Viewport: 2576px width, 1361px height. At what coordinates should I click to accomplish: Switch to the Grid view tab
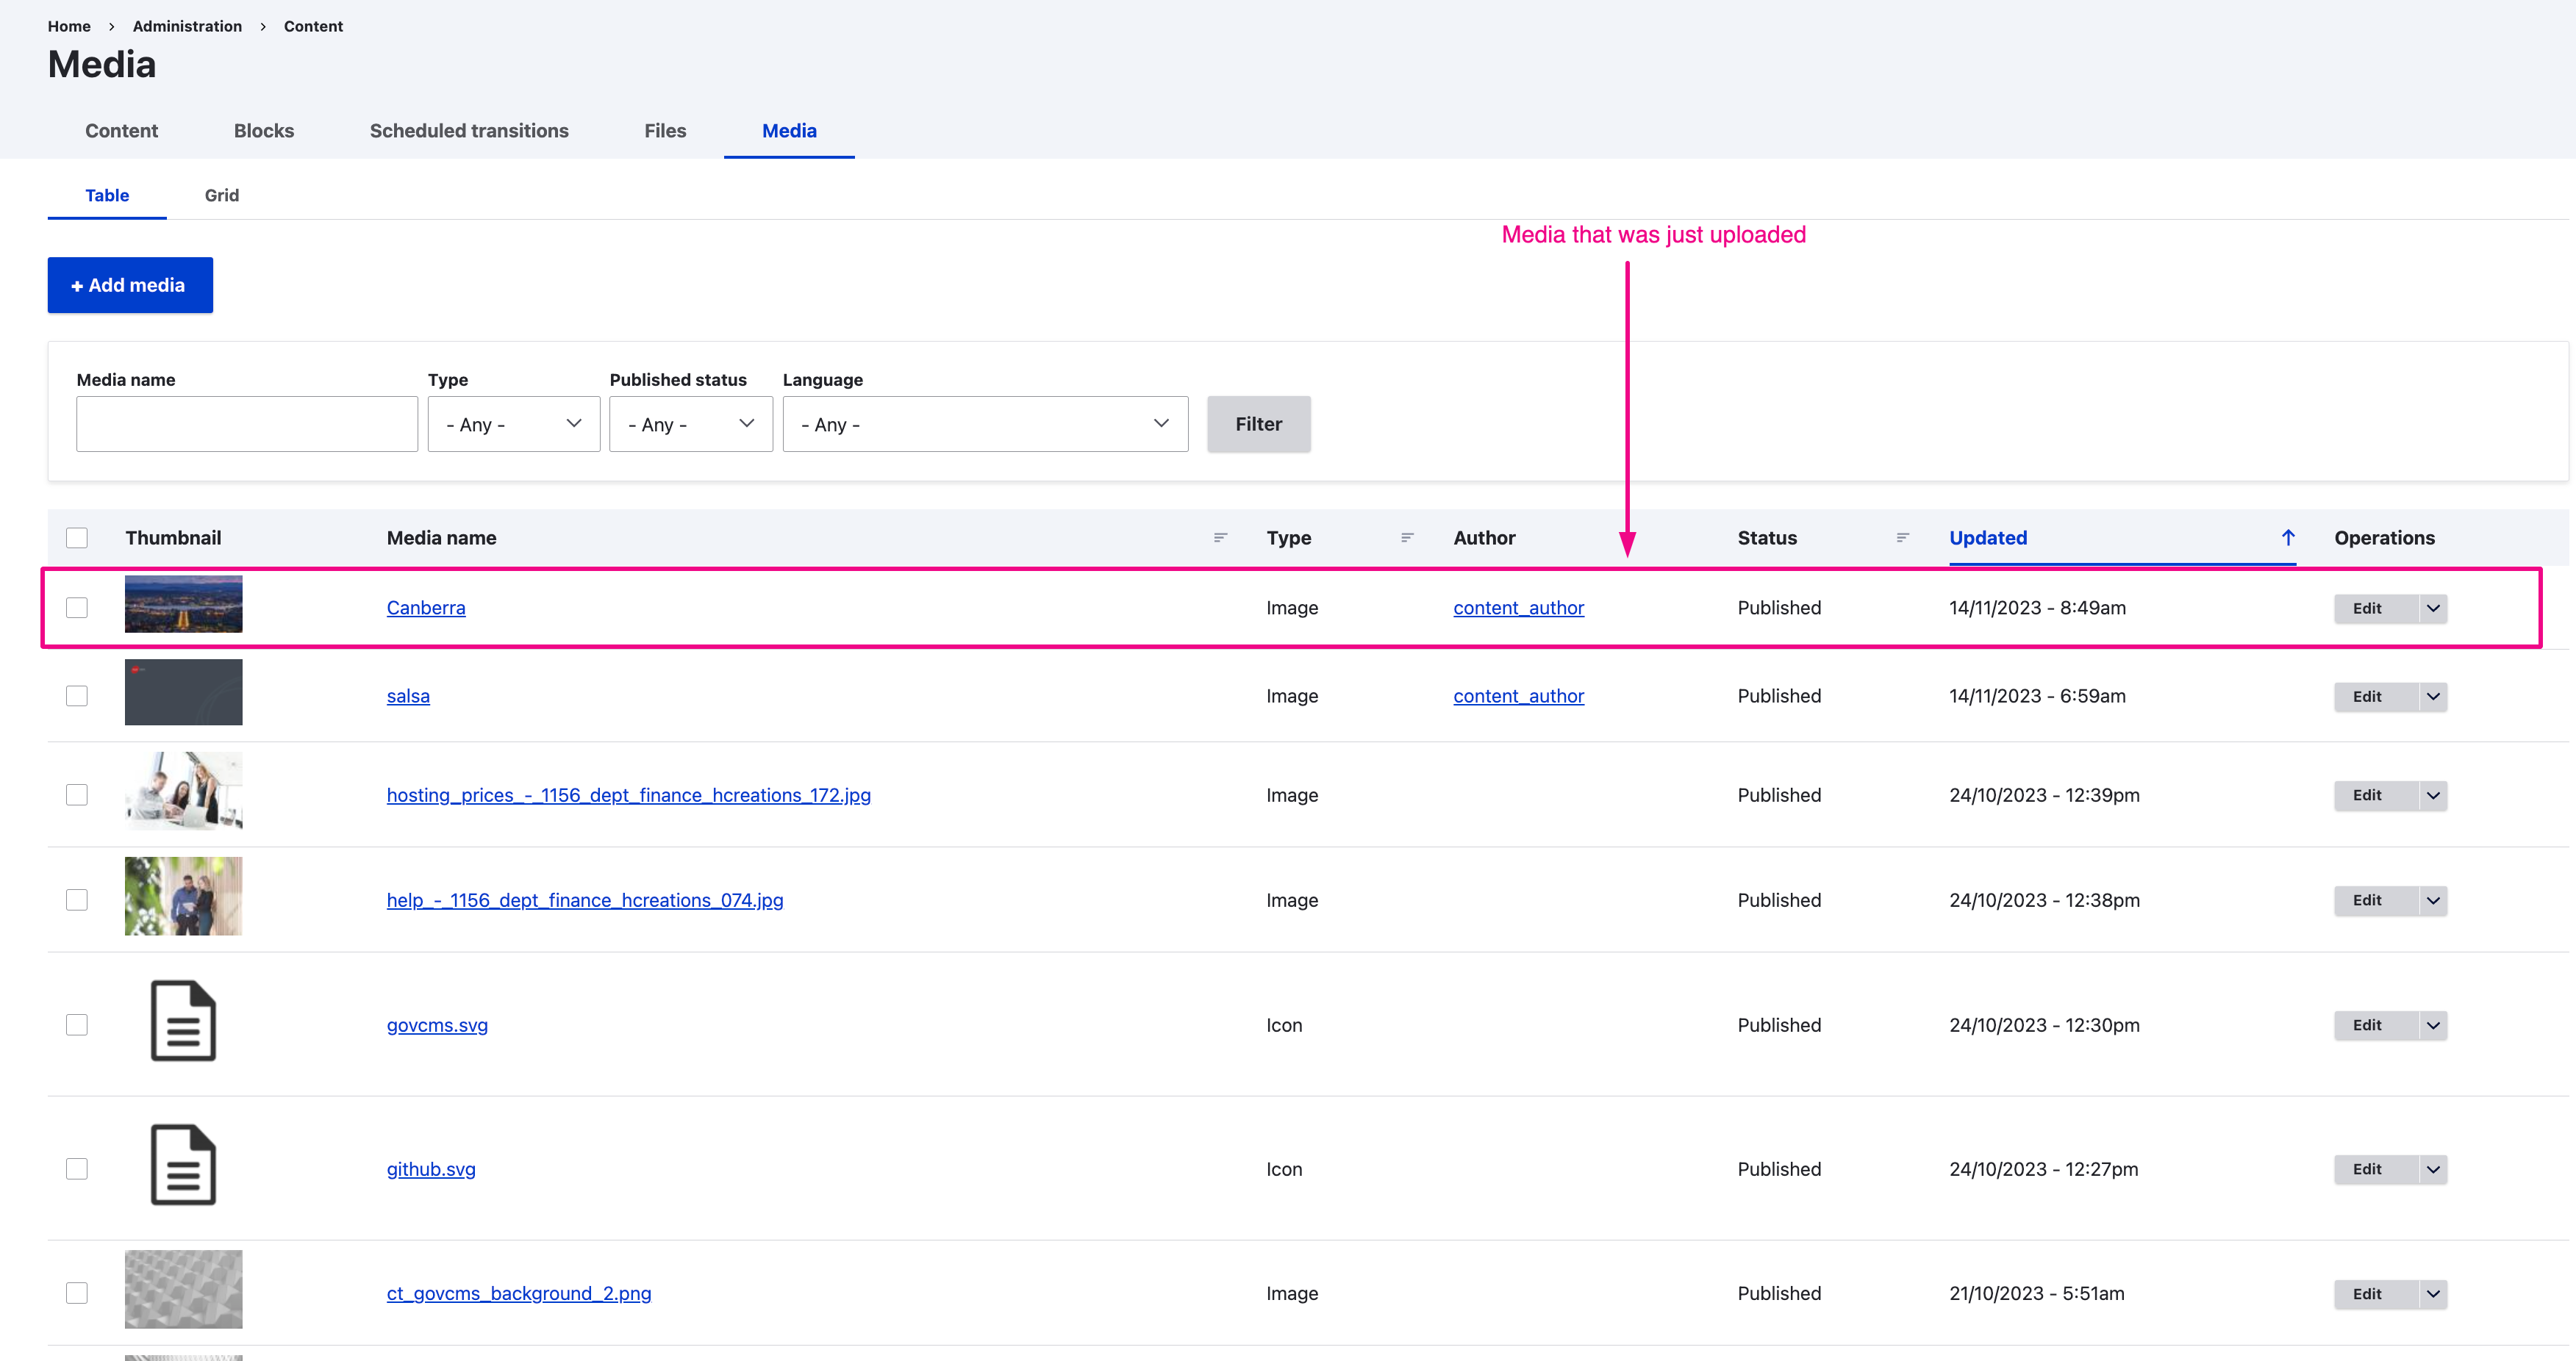(221, 195)
